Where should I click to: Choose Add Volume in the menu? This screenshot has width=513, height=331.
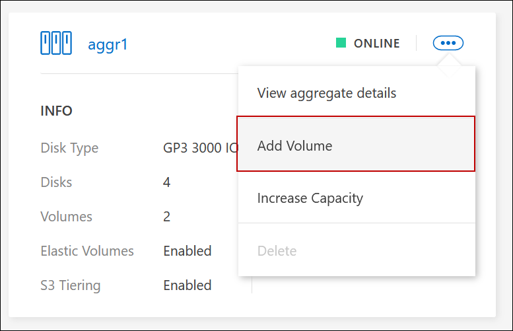coord(294,145)
